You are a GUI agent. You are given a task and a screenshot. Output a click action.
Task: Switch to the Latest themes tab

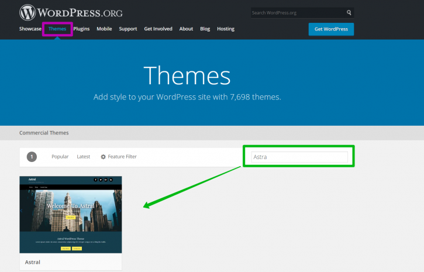pos(83,157)
